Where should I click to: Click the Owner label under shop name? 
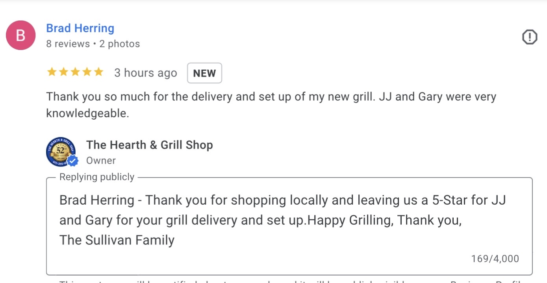coord(101,161)
